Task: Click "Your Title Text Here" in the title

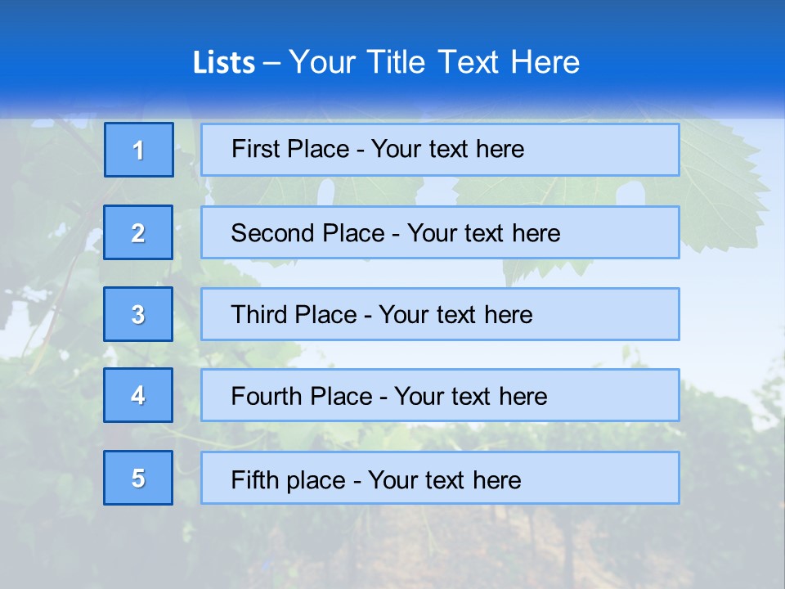Action: click(433, 63)
